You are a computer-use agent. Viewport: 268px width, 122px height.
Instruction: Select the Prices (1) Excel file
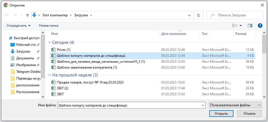tap(63, 50)
